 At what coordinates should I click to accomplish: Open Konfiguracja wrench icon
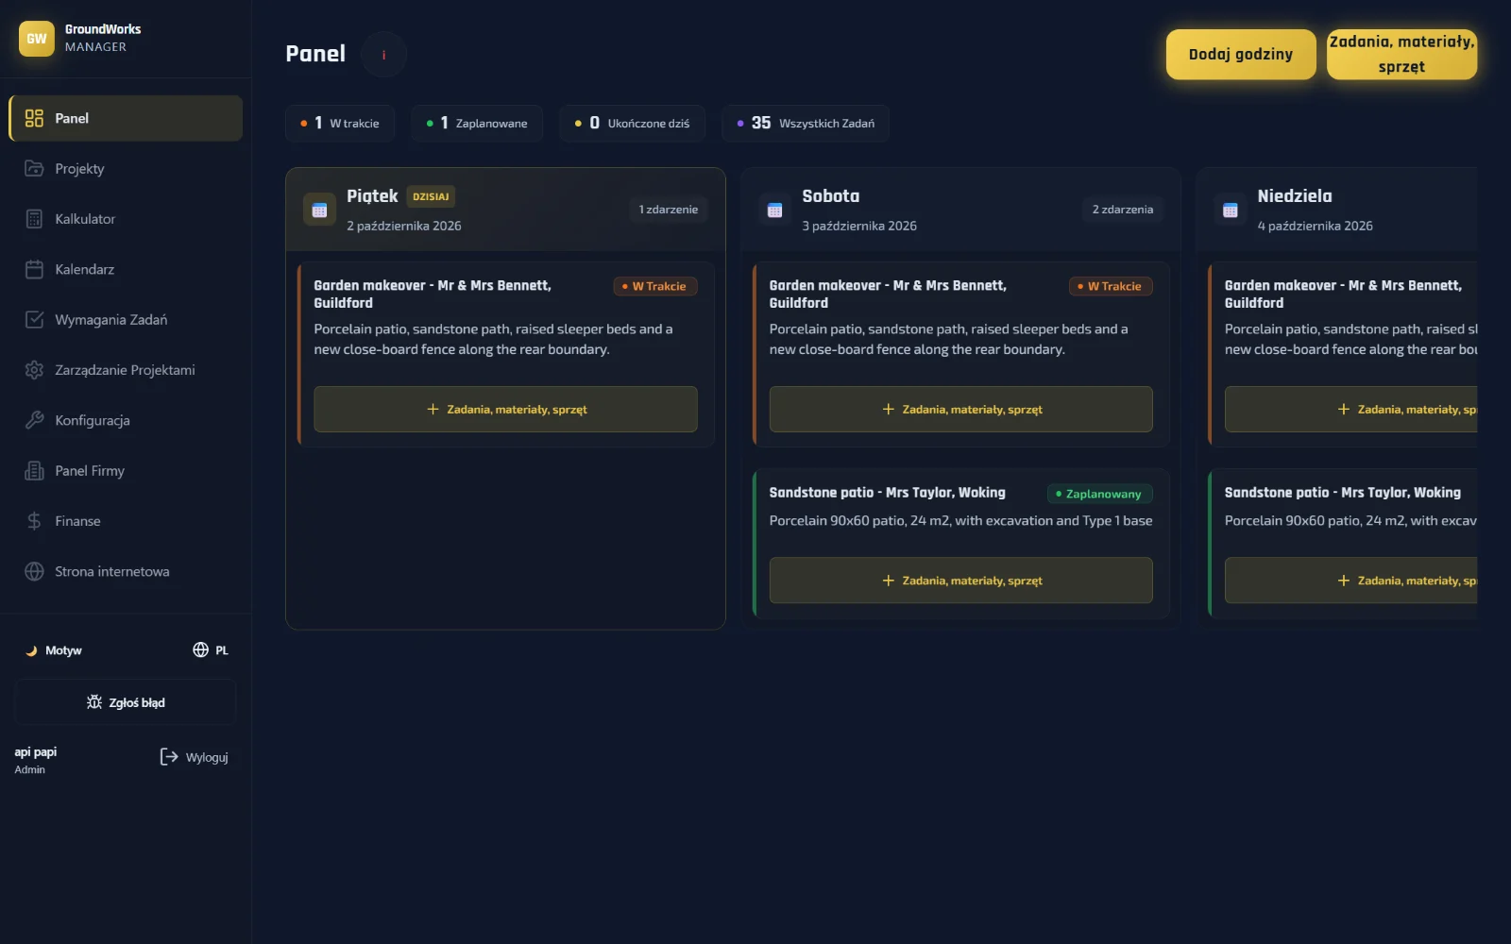pos(34,420)
